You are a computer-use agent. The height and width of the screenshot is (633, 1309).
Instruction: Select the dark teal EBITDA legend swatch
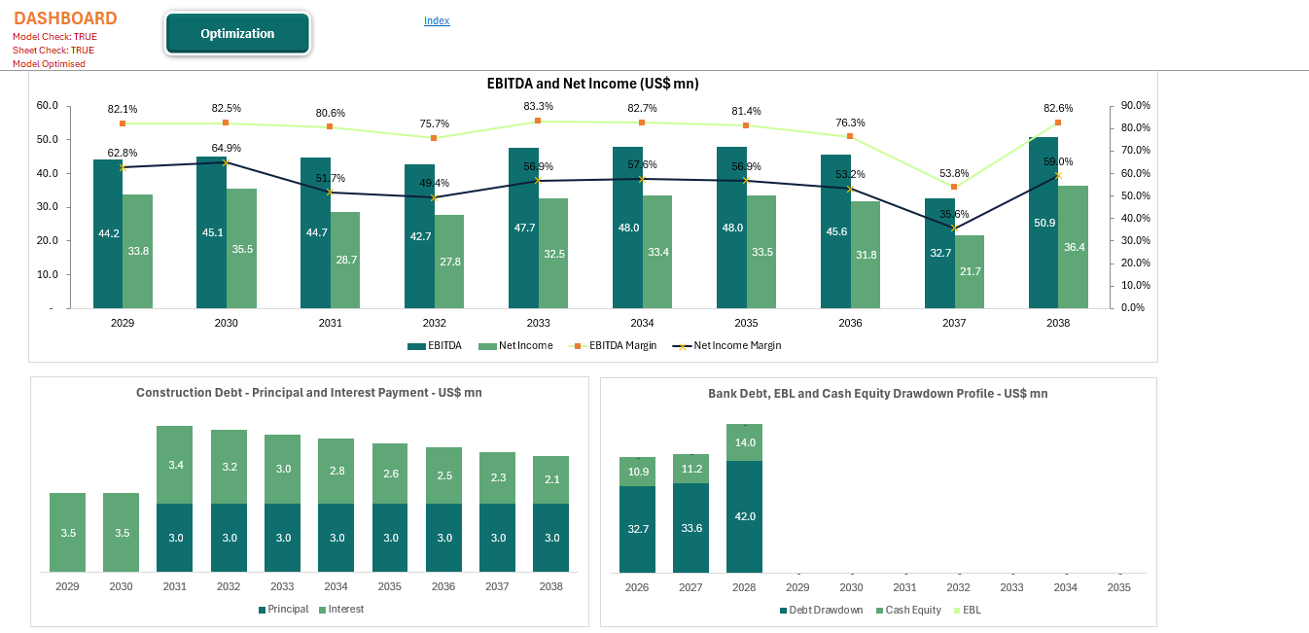pos(415,345)
